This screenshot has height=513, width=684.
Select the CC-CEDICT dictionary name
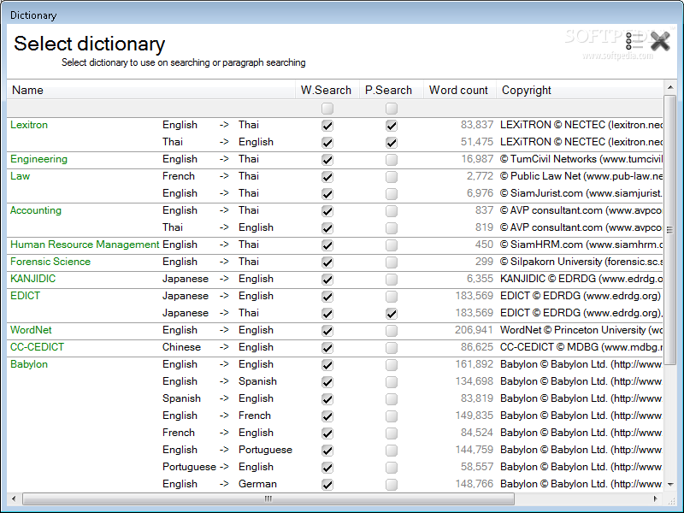coord(37,347)
